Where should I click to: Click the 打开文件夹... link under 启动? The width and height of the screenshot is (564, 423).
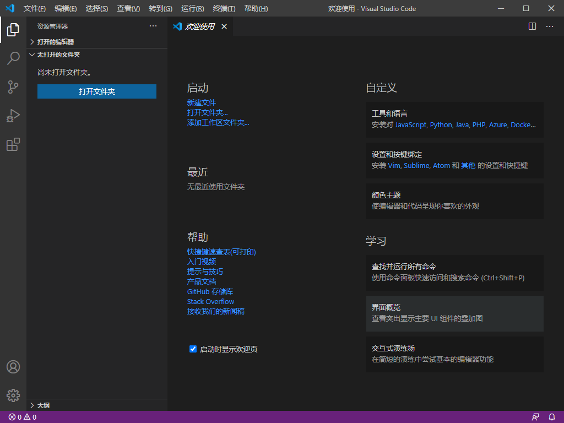[207, 112]
